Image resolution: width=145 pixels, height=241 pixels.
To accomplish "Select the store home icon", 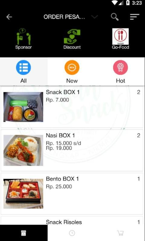I will coord(24,233).
